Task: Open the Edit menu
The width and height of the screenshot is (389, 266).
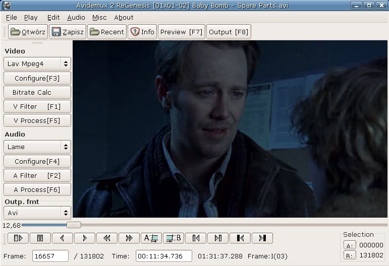Action: point(53,18)
